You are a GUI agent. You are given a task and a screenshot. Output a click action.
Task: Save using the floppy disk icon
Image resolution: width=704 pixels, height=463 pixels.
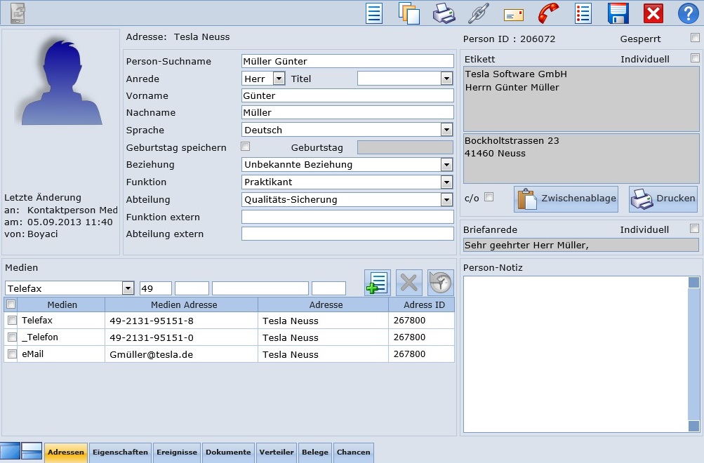(618, 13)
